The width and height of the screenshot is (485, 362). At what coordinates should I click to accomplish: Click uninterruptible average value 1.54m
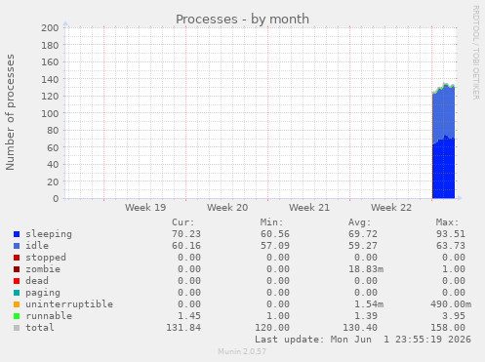(369, 304)
